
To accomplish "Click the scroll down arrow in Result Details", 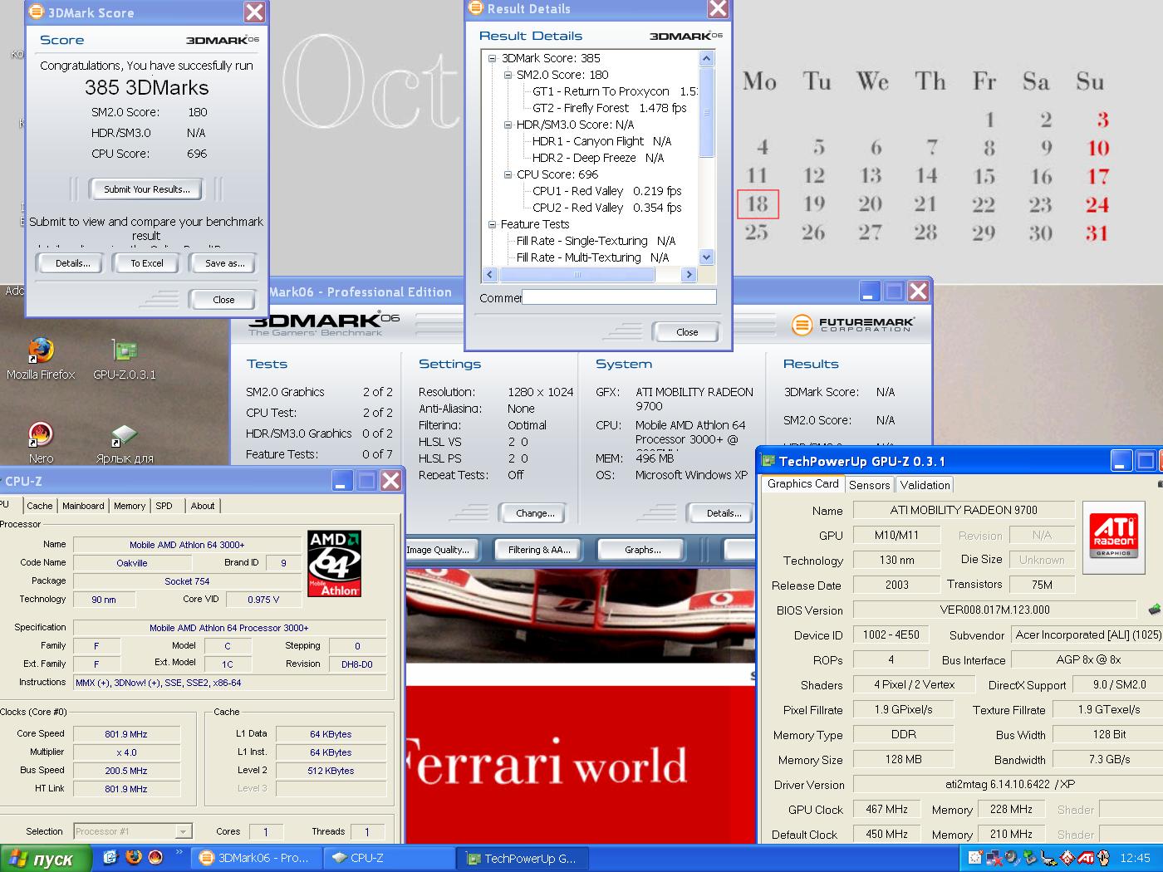I will pos(706,257).
